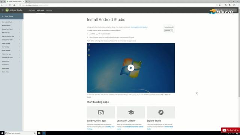
Task: Click the Explore Studio heading
Action: point(154,121)
